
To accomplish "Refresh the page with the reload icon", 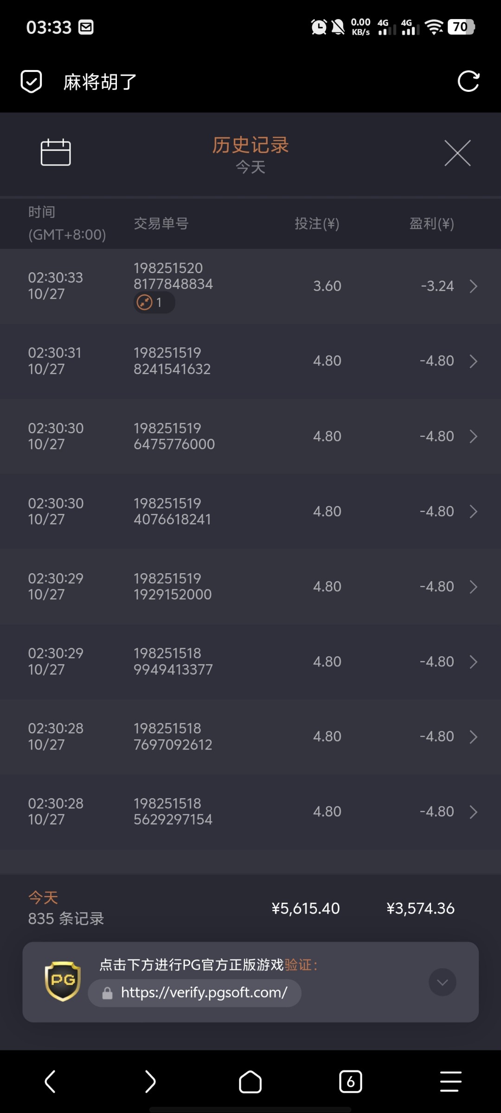I will (x=468, y=82).
